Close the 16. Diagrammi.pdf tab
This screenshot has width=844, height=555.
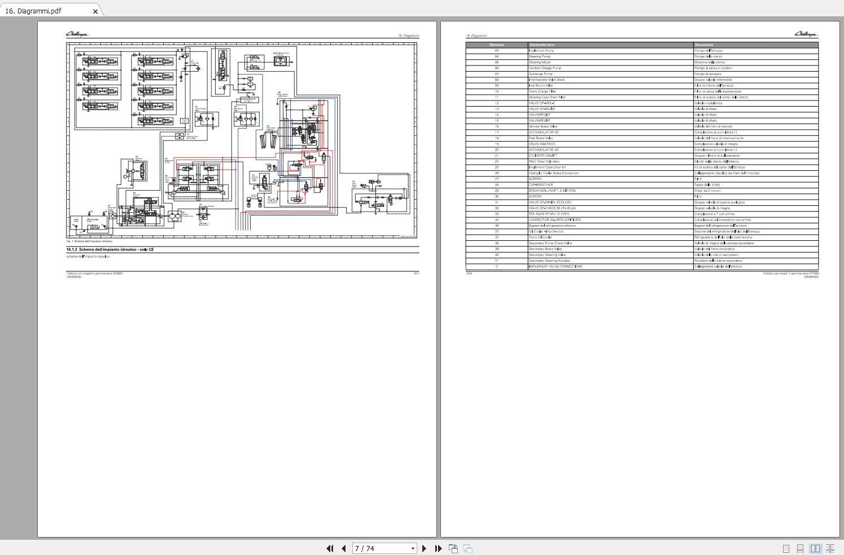pos(95,11)
